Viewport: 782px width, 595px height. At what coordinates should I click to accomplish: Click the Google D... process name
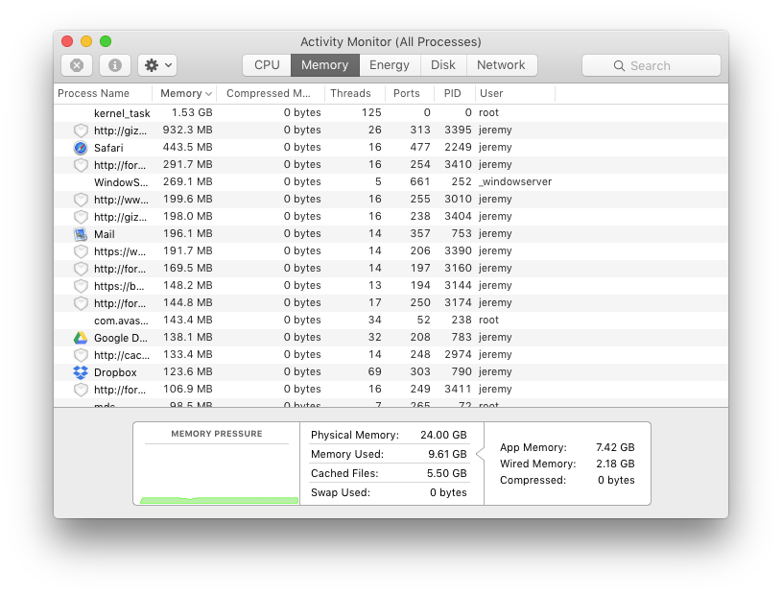point(121,338)
